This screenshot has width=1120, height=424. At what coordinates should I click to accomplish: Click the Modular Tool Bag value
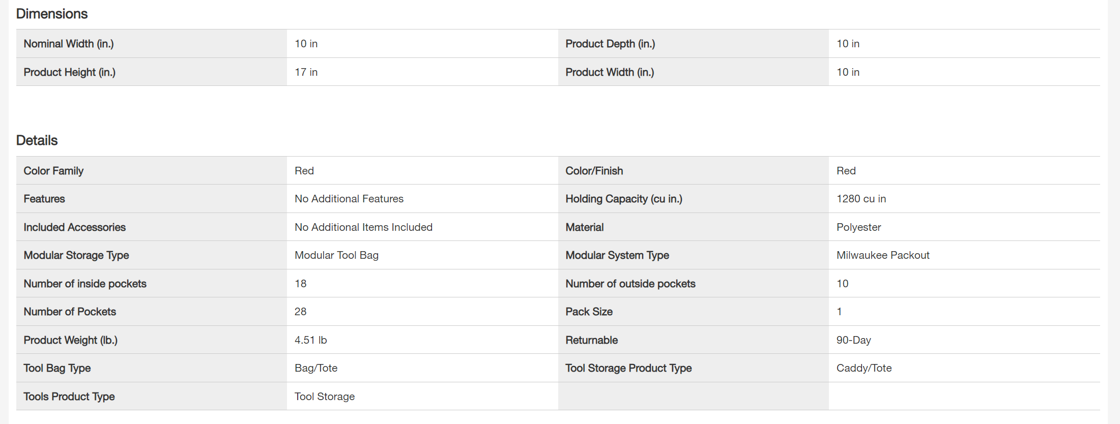click(x=336, y=255)
